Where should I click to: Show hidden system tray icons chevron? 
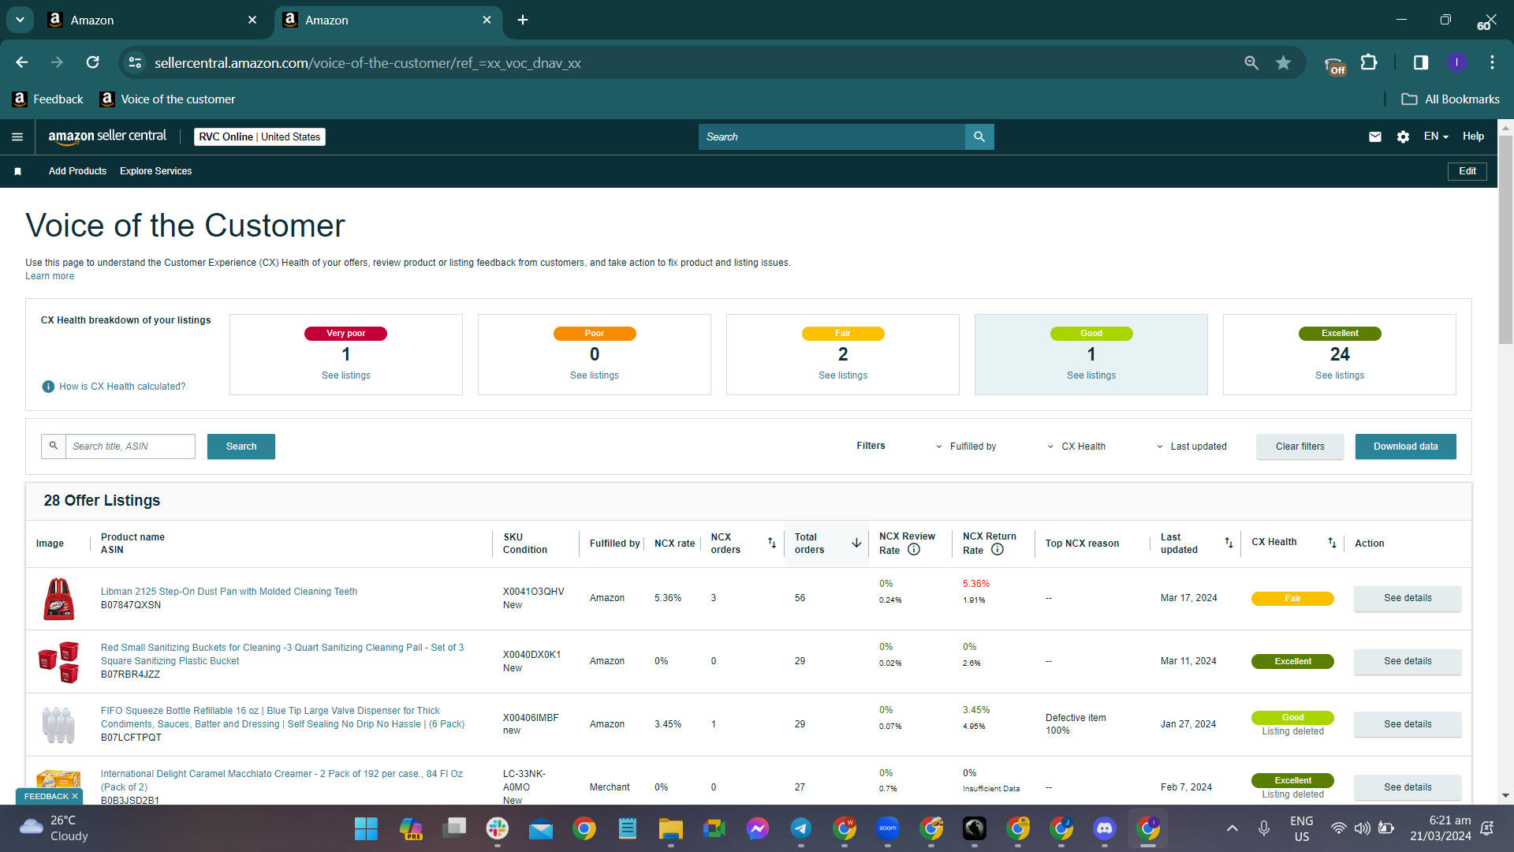tap(1232, 828)
